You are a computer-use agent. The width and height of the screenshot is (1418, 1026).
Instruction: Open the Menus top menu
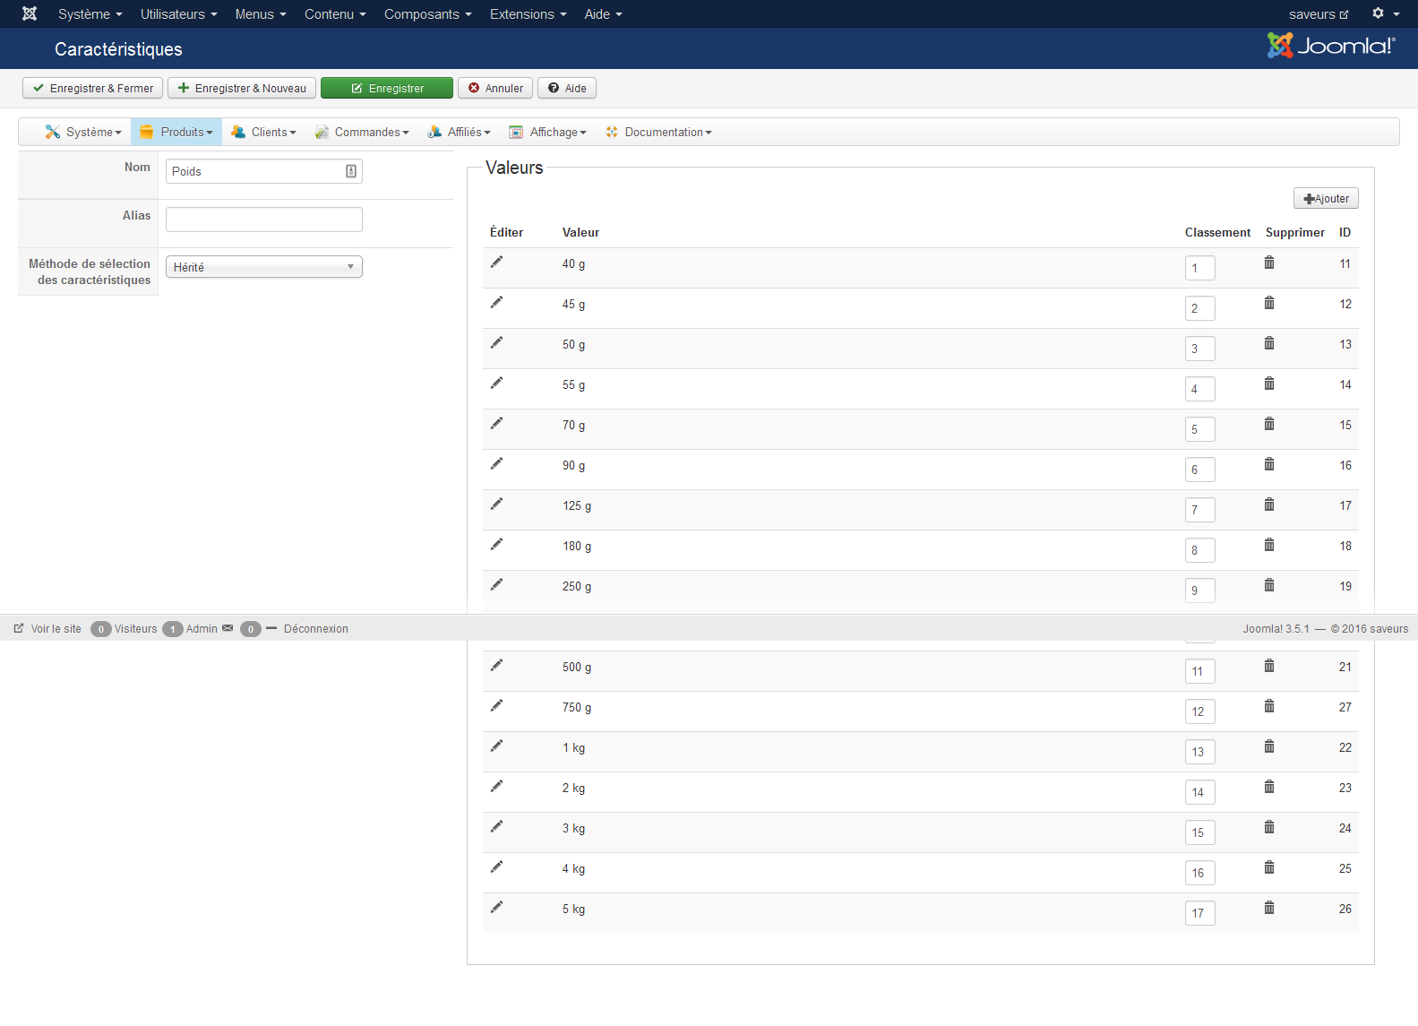click(x=261, y=13)
